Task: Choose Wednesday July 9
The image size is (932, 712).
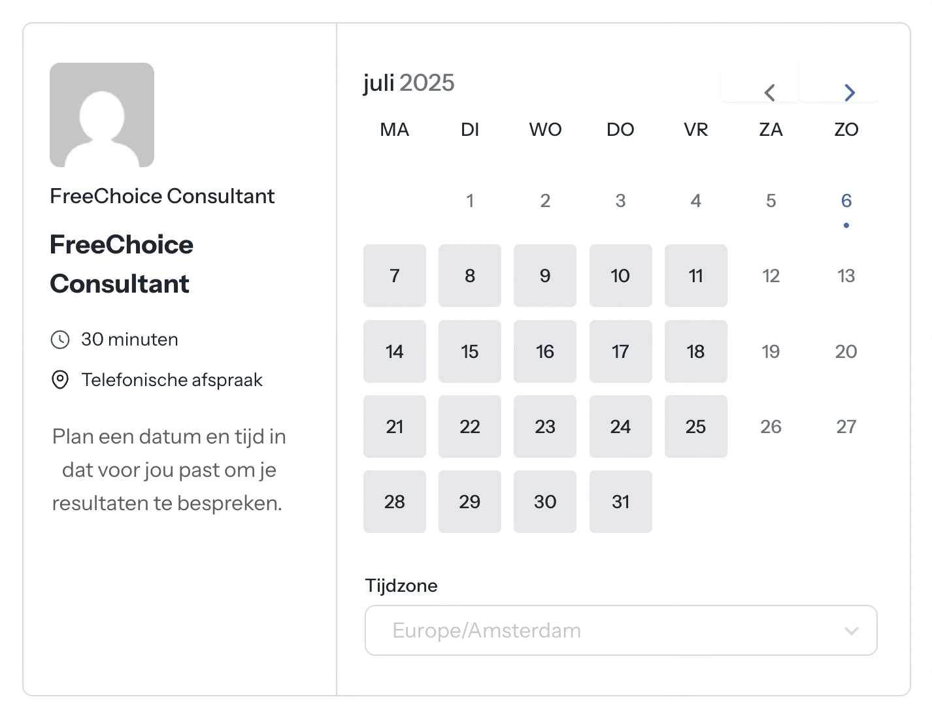Action: [545, 276]
